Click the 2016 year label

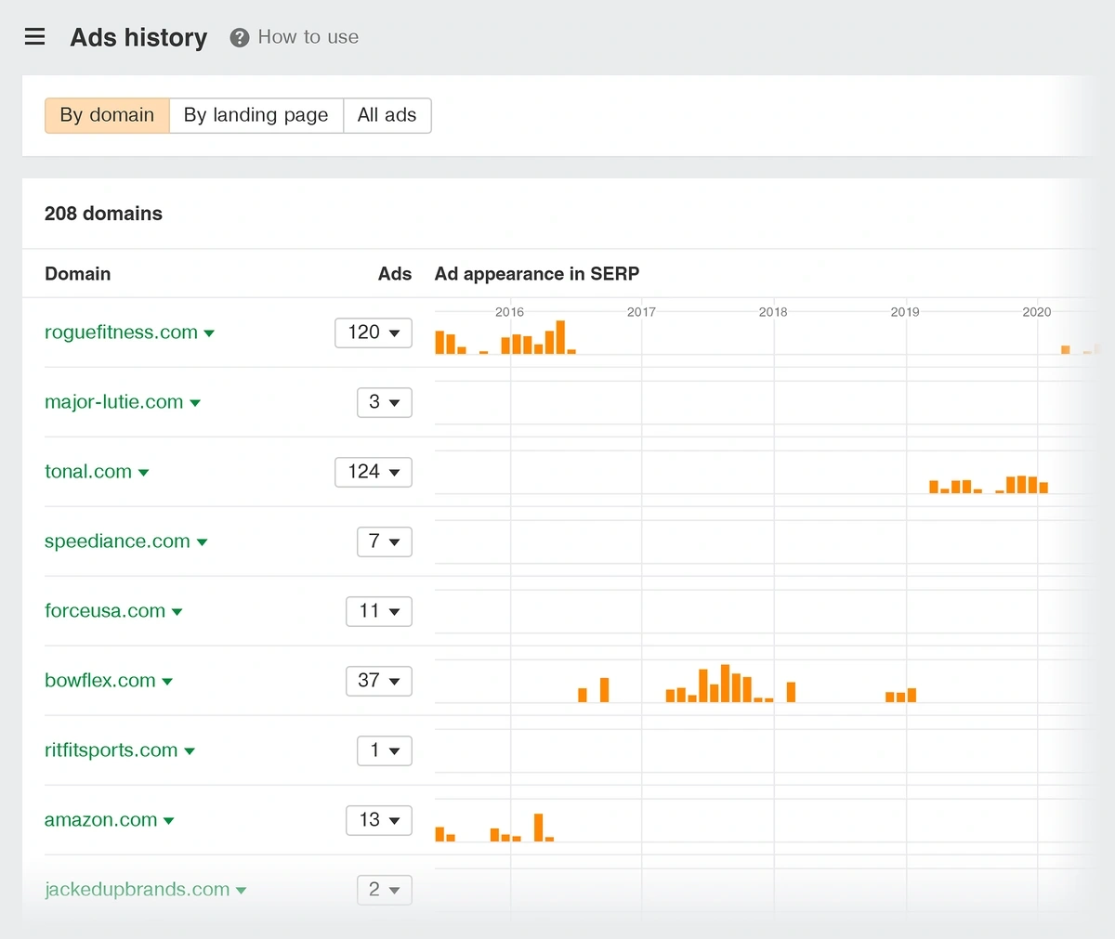click(509, 312)
